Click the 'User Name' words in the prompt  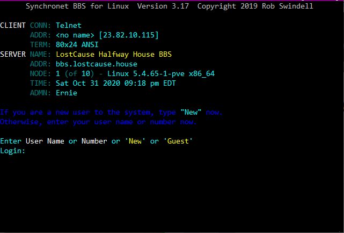click(x=45, y=141)
